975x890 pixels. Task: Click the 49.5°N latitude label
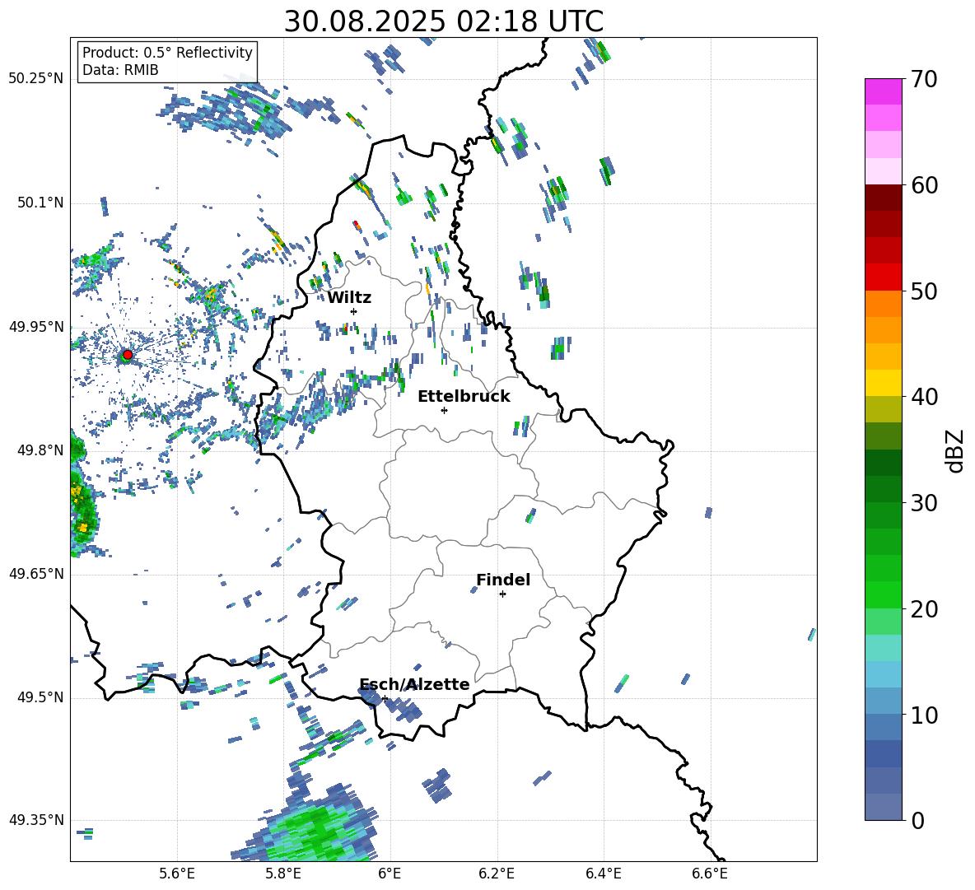(x=41, y=697)
